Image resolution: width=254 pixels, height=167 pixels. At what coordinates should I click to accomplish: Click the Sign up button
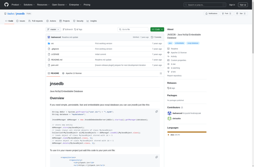coord(243,5)
